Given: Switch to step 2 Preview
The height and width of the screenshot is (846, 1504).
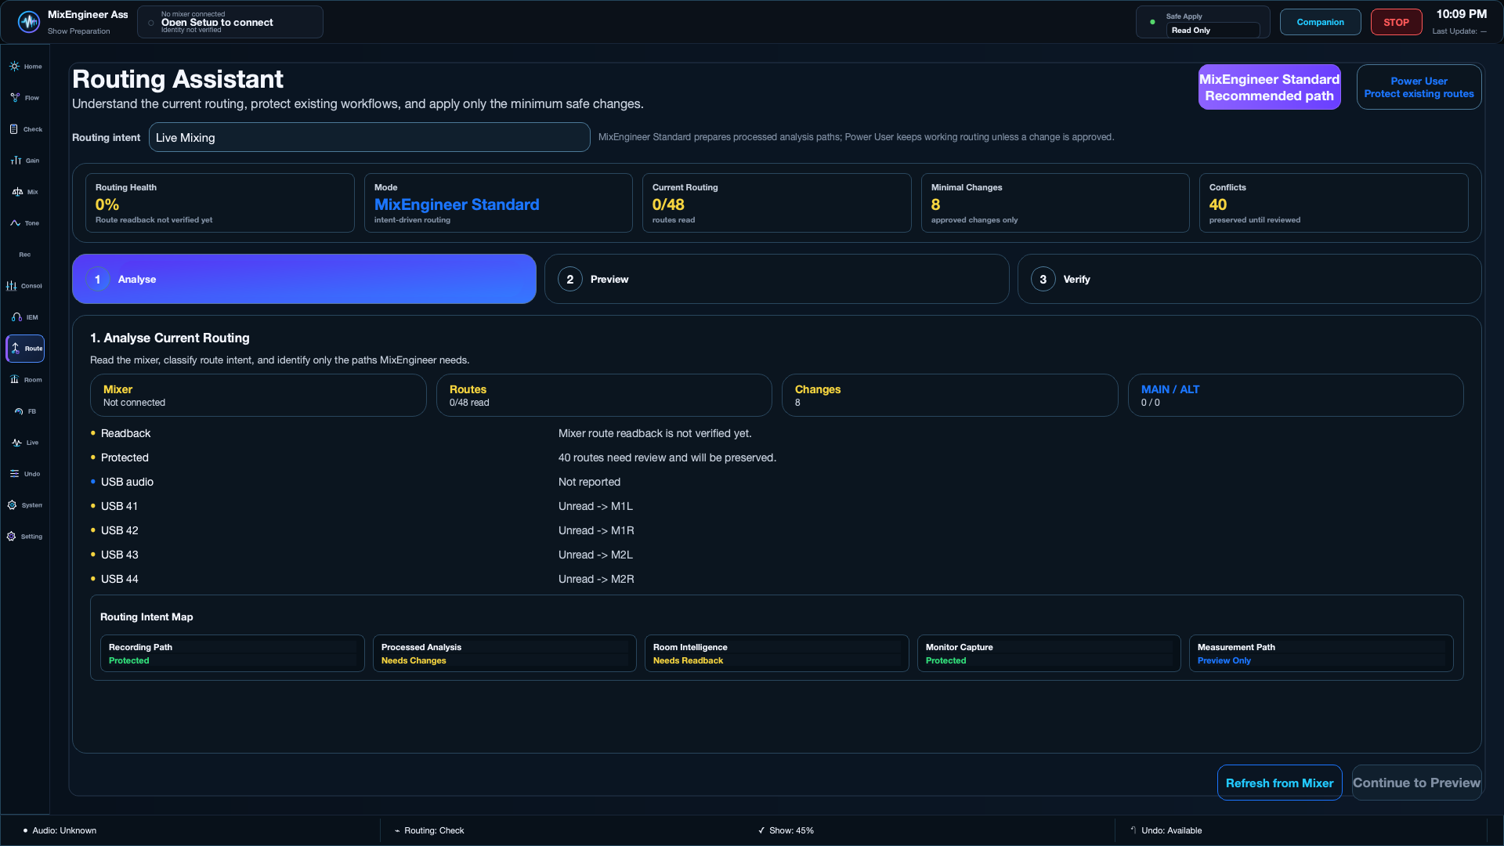Looking at the screenshot, I should (776, 279).
